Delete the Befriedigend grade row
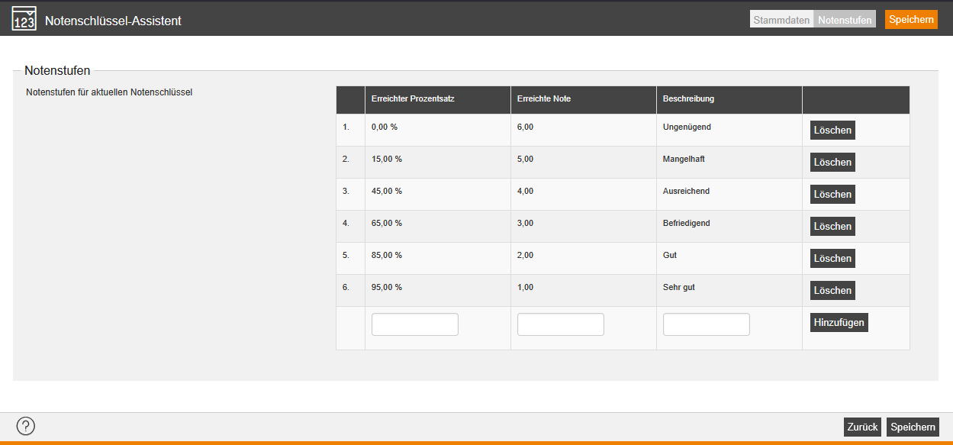 pyautogui.click(x=832, y=227)
